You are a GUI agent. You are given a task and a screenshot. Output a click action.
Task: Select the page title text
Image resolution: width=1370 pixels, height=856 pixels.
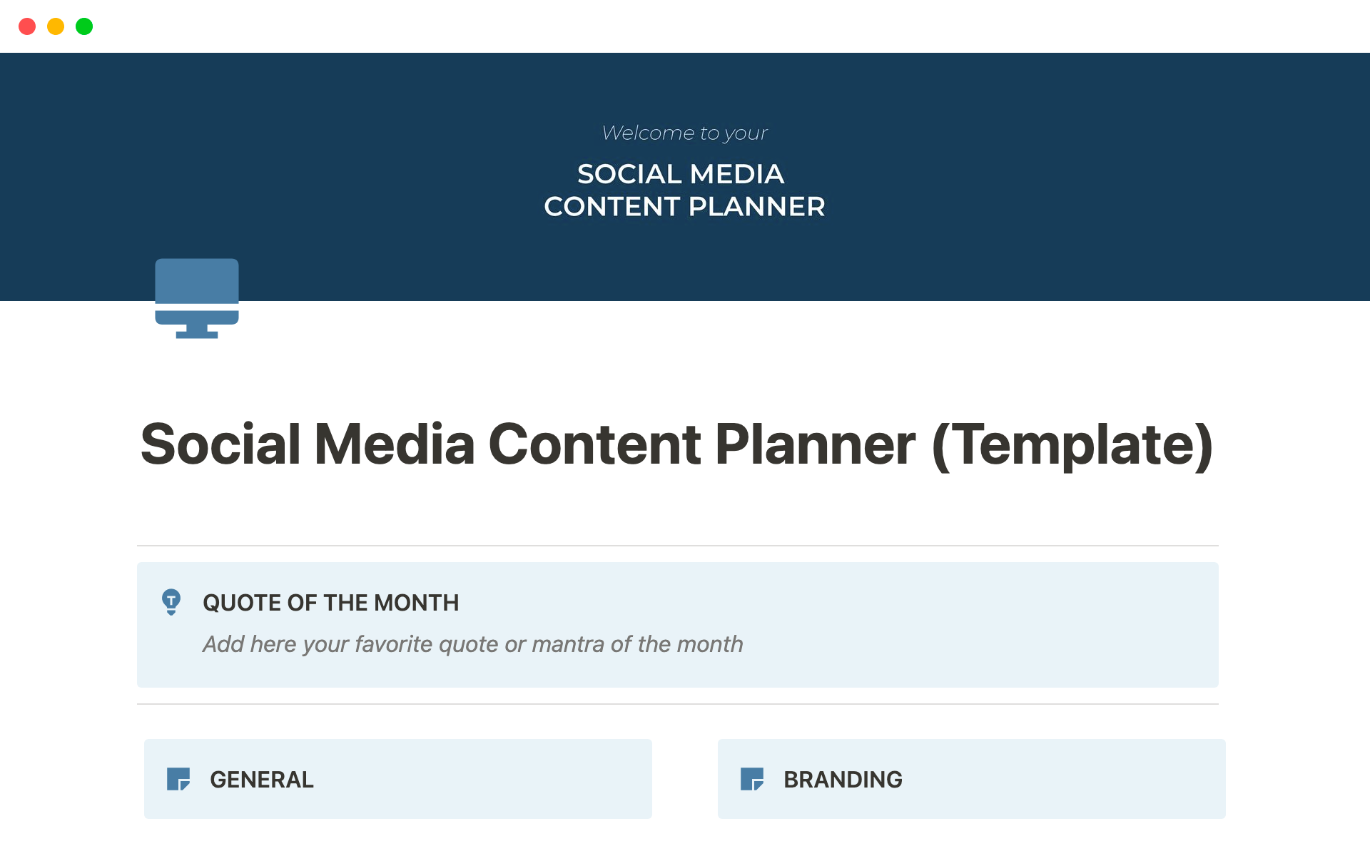coord(676,444)
